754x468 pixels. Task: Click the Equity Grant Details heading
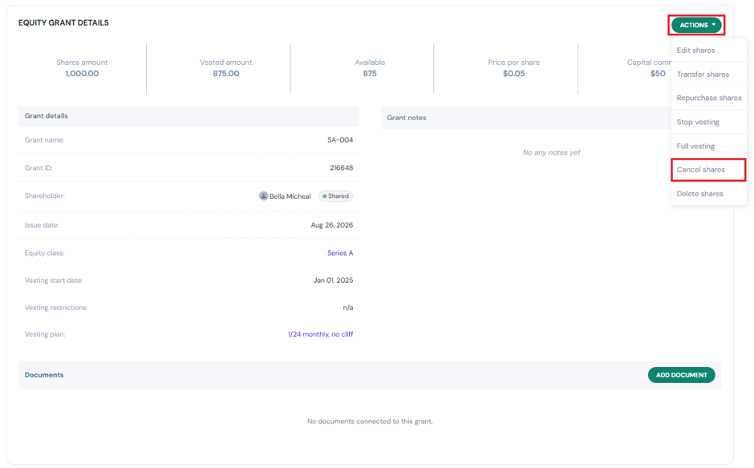pyautogui.click(x=63, y=22)
